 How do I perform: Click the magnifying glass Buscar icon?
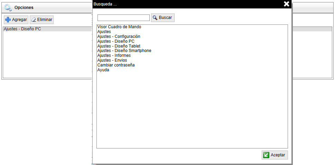(x=155, y=18)
